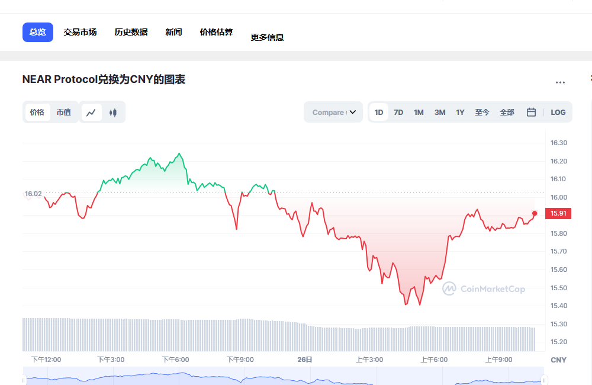Click the 15.40 price axis label
Image resolution: width=592 pixels, height=385 pixels.
coord(559,306)
